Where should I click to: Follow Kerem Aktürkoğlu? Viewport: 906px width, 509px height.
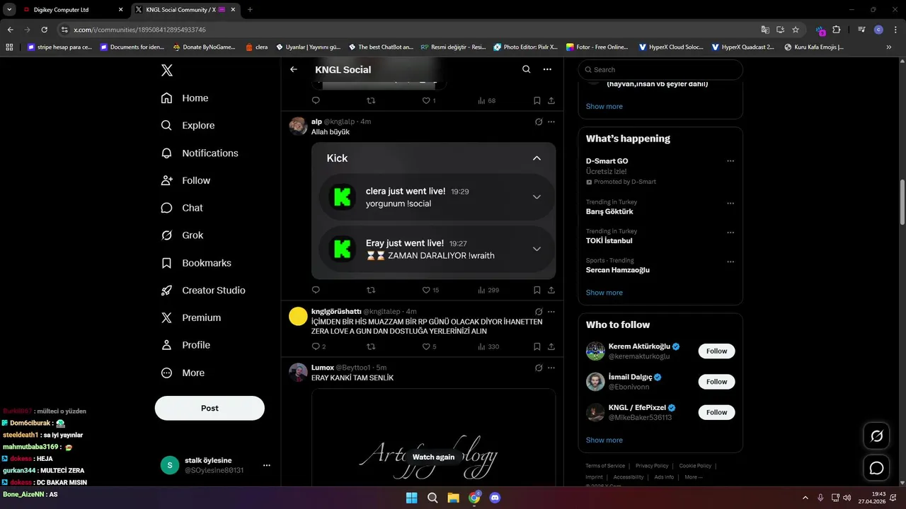[716, 351]
